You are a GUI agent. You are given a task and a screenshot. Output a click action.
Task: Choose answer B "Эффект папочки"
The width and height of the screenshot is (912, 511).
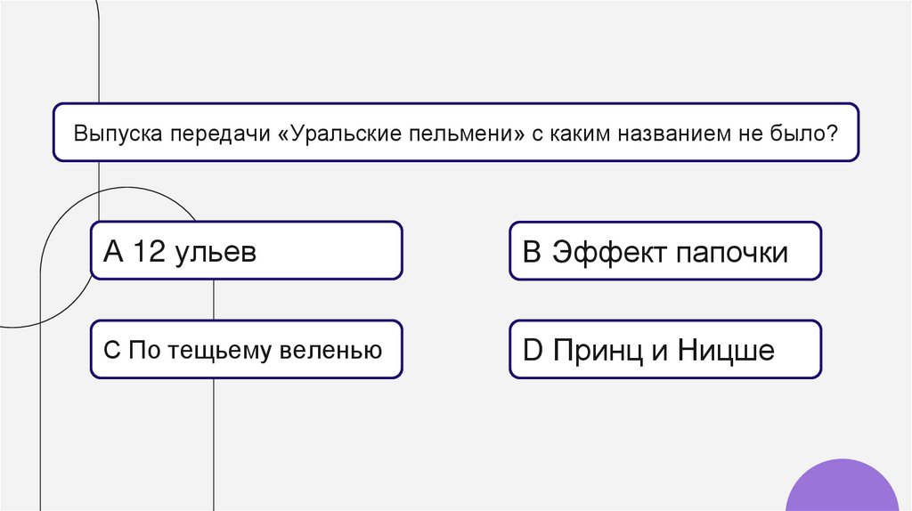[x=665, y=251]
